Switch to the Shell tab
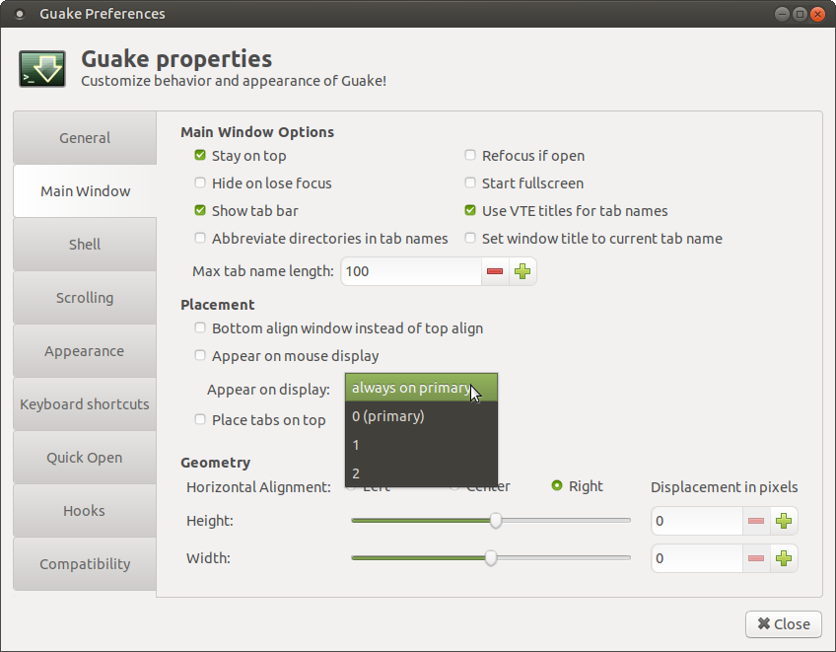Image resolution: width=836 pixels, height=652 pixels. point(85,245)
